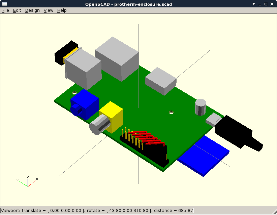Click the window title 'OpenSCAD - protherm-enclosure.scad'

(128, 4)
